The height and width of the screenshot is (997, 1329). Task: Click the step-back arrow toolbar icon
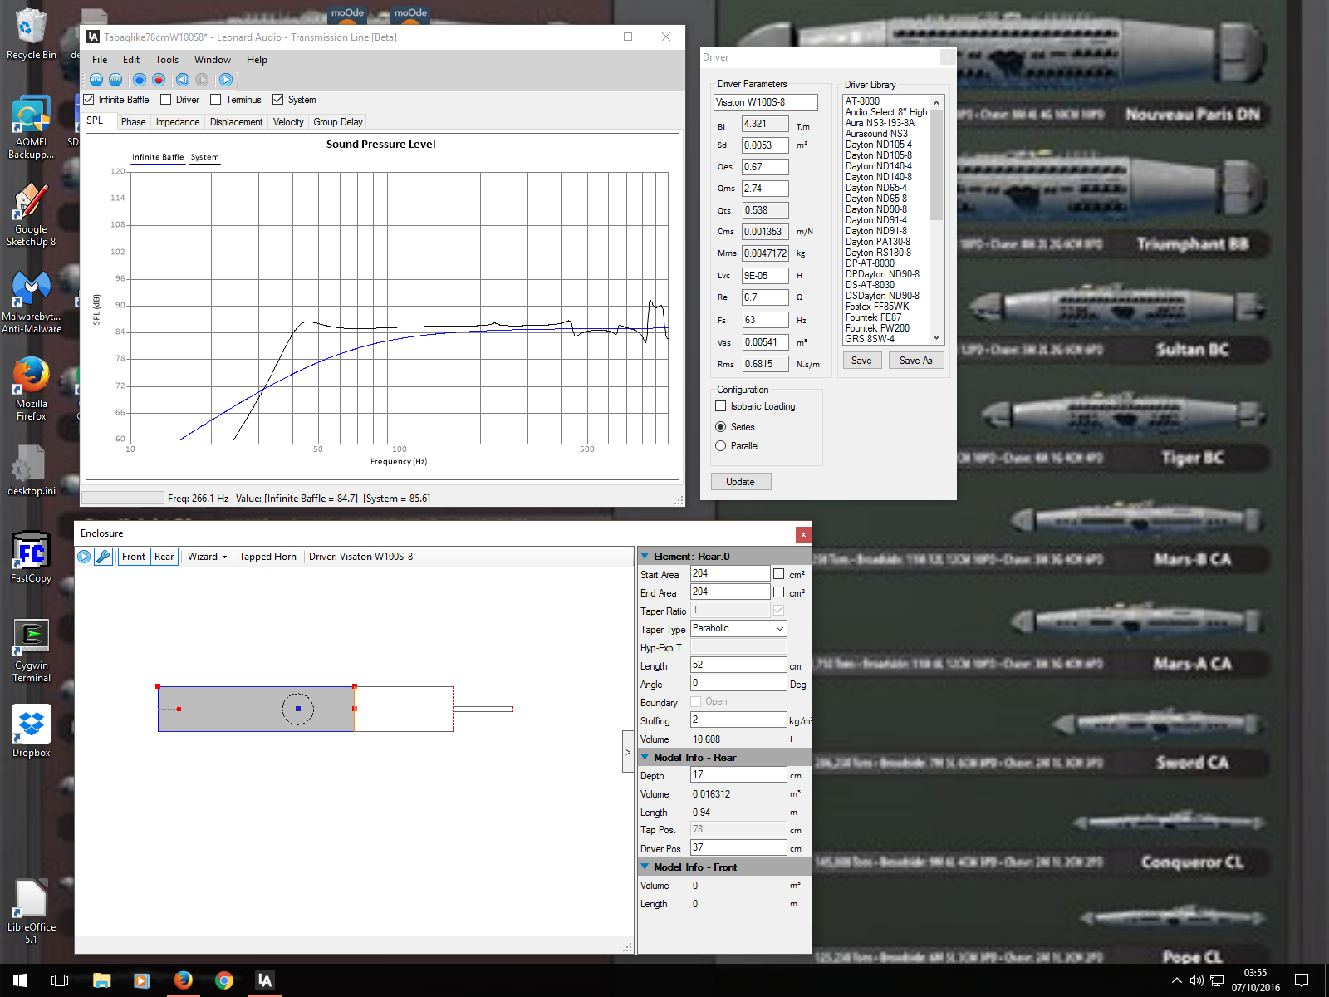183,80
